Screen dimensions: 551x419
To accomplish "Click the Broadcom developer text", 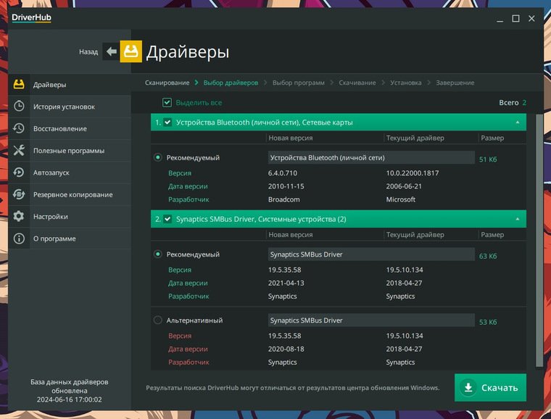I will click(x=283, y=199).
